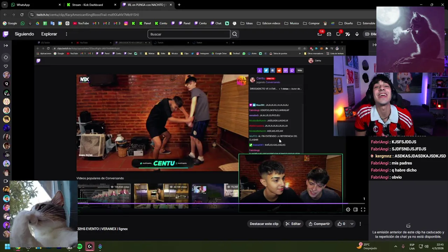Click the browser back arrow

click(x=5, y=15)
